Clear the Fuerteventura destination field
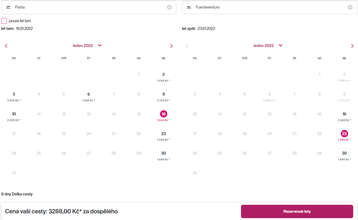 pyautogui.click(x=350, y=7)
